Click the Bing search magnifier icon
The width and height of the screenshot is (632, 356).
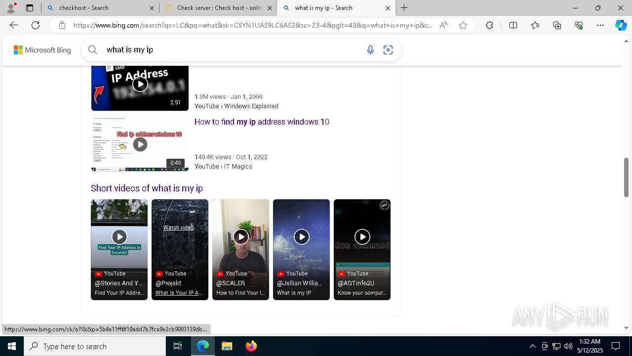[x=93, y=49]
